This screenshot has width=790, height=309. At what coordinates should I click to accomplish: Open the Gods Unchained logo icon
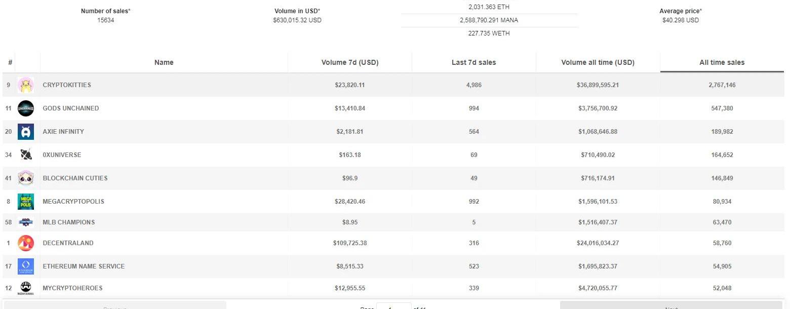26,108
